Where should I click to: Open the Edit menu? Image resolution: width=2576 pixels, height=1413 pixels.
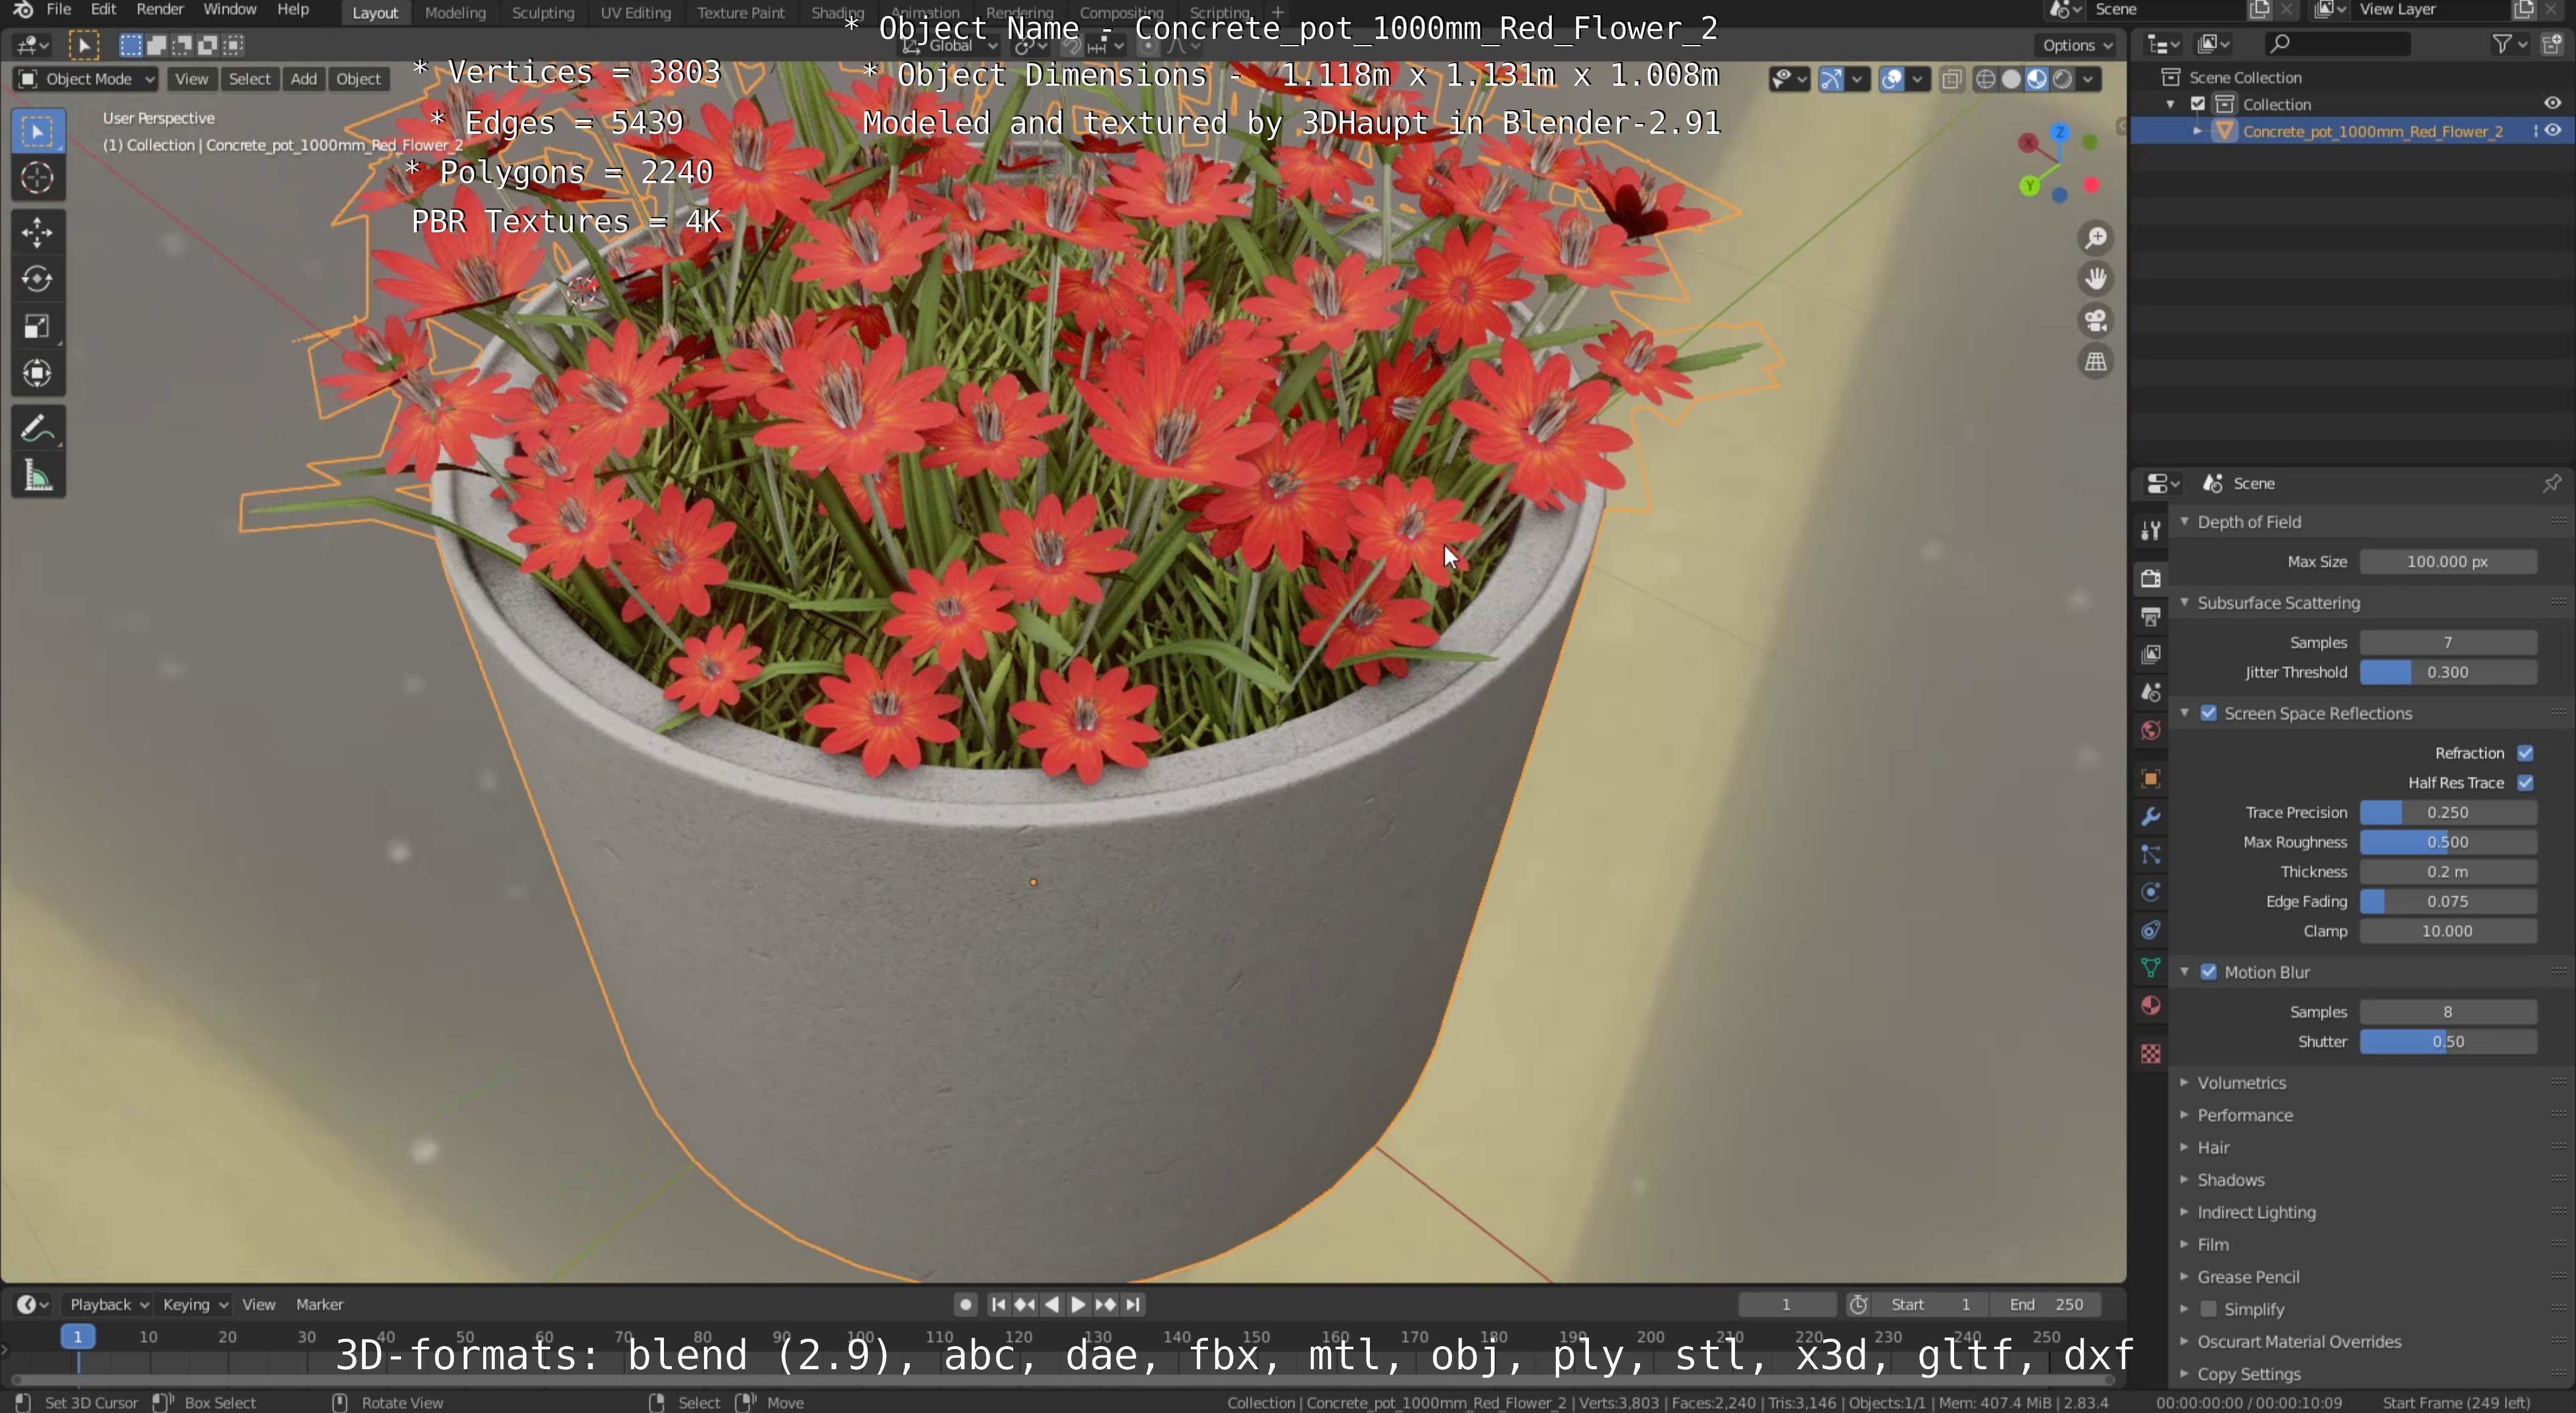103,9
